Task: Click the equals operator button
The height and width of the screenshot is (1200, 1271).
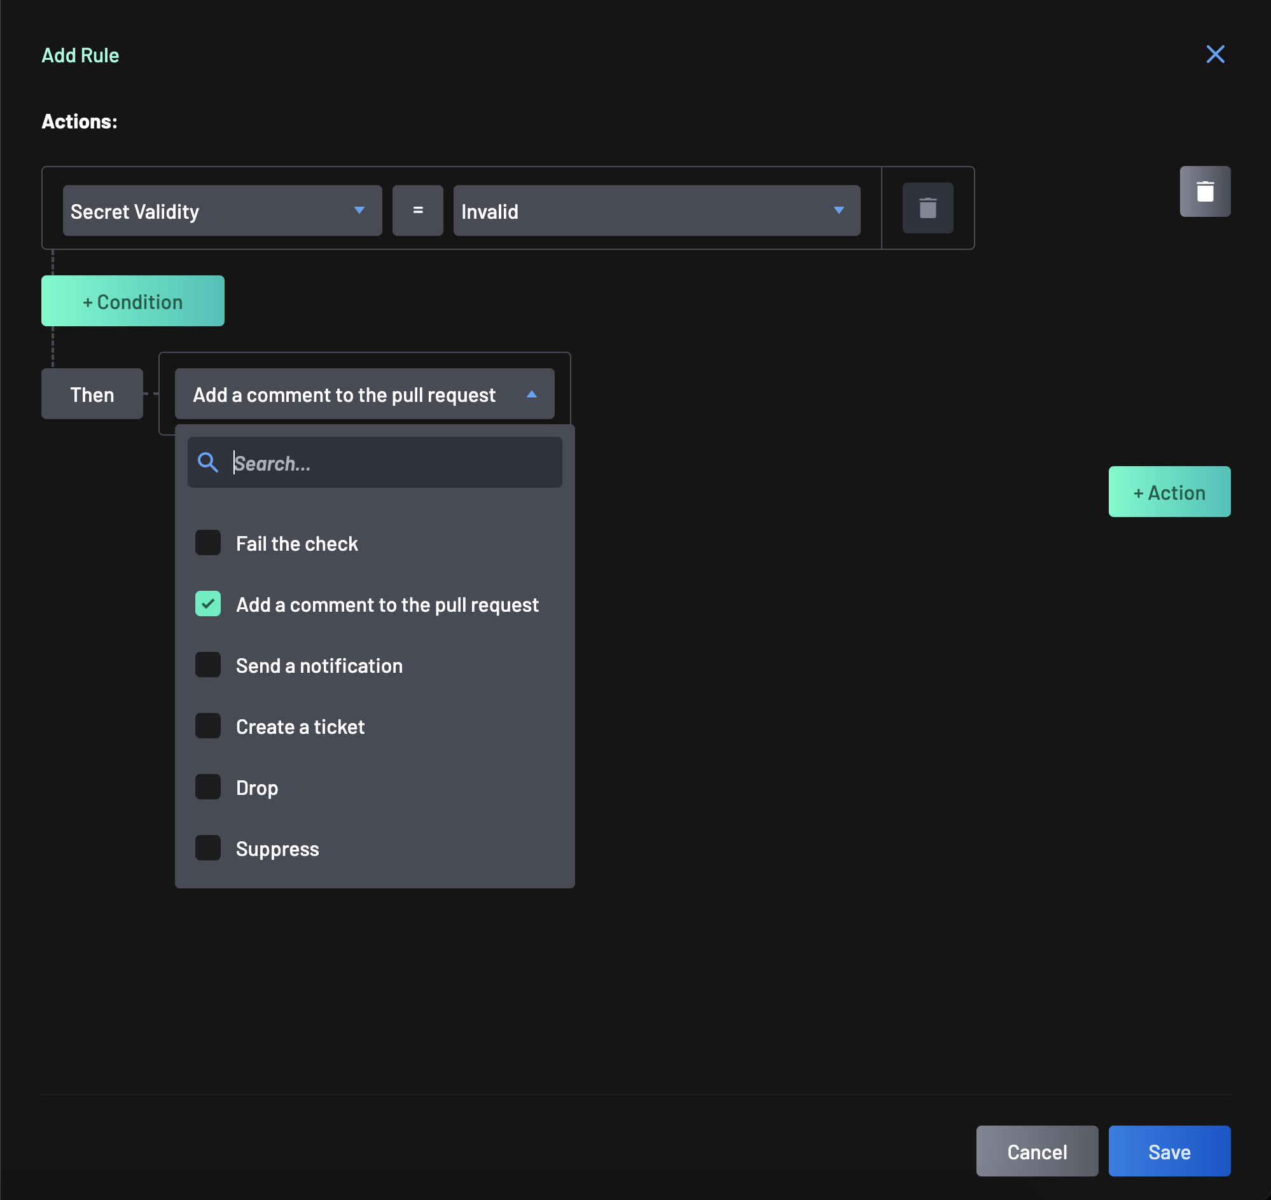Action: point(417,210)
